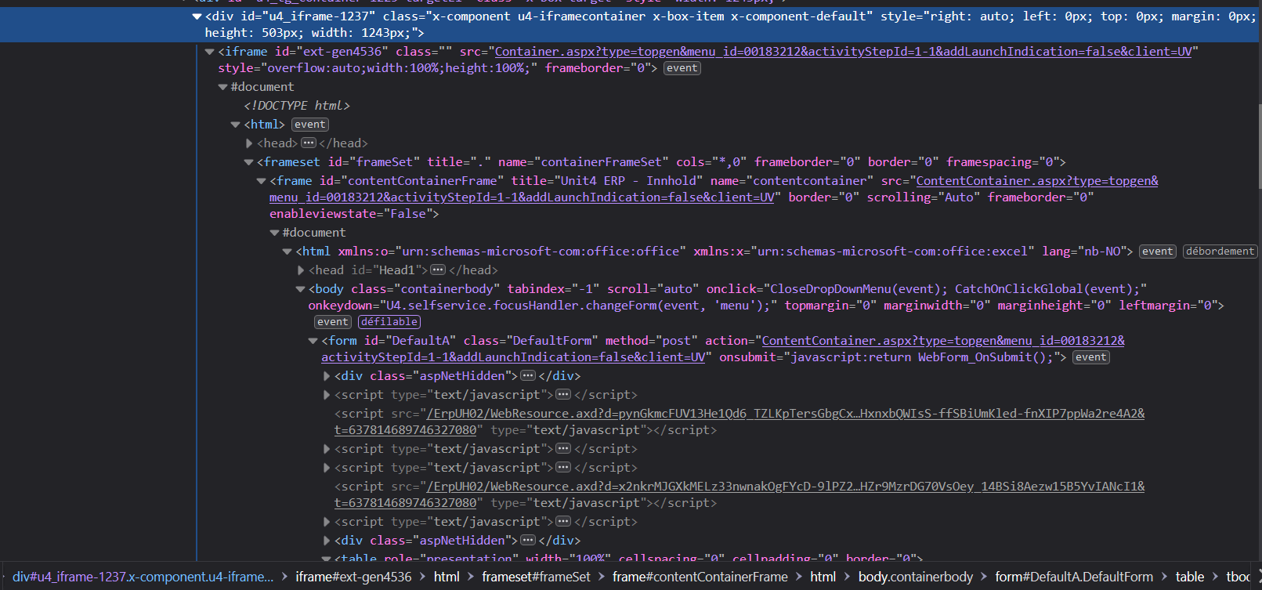Image resolution: width=1262 pixels, height=590 pixels.
Task: Open WebResource.axd link starting d=pynGkmcFUV13
Action: pos(739,422)
